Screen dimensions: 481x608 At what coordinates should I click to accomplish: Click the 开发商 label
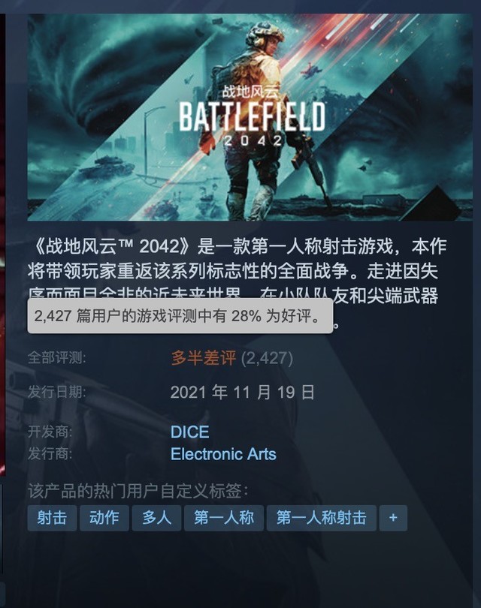[x=50, y=432]
